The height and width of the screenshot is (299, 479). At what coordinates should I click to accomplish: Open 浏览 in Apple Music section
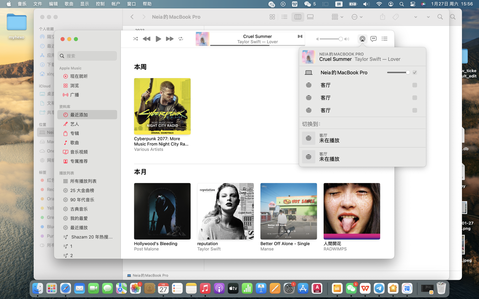[x=87, y=85]
